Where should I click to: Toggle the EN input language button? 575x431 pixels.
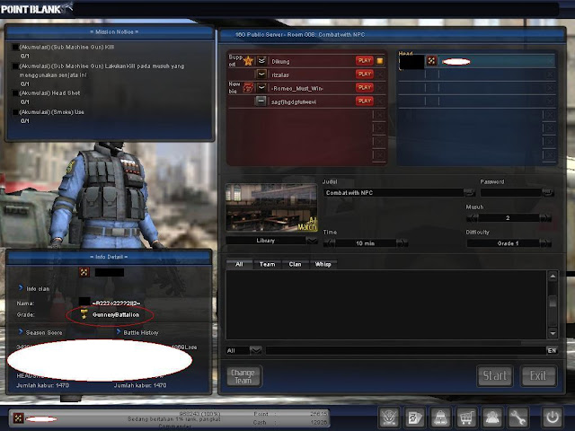pyautogui.click(x=552, y=351)
